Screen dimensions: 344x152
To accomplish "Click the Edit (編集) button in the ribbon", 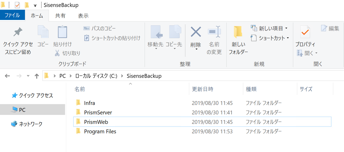I will click(330, 28).
